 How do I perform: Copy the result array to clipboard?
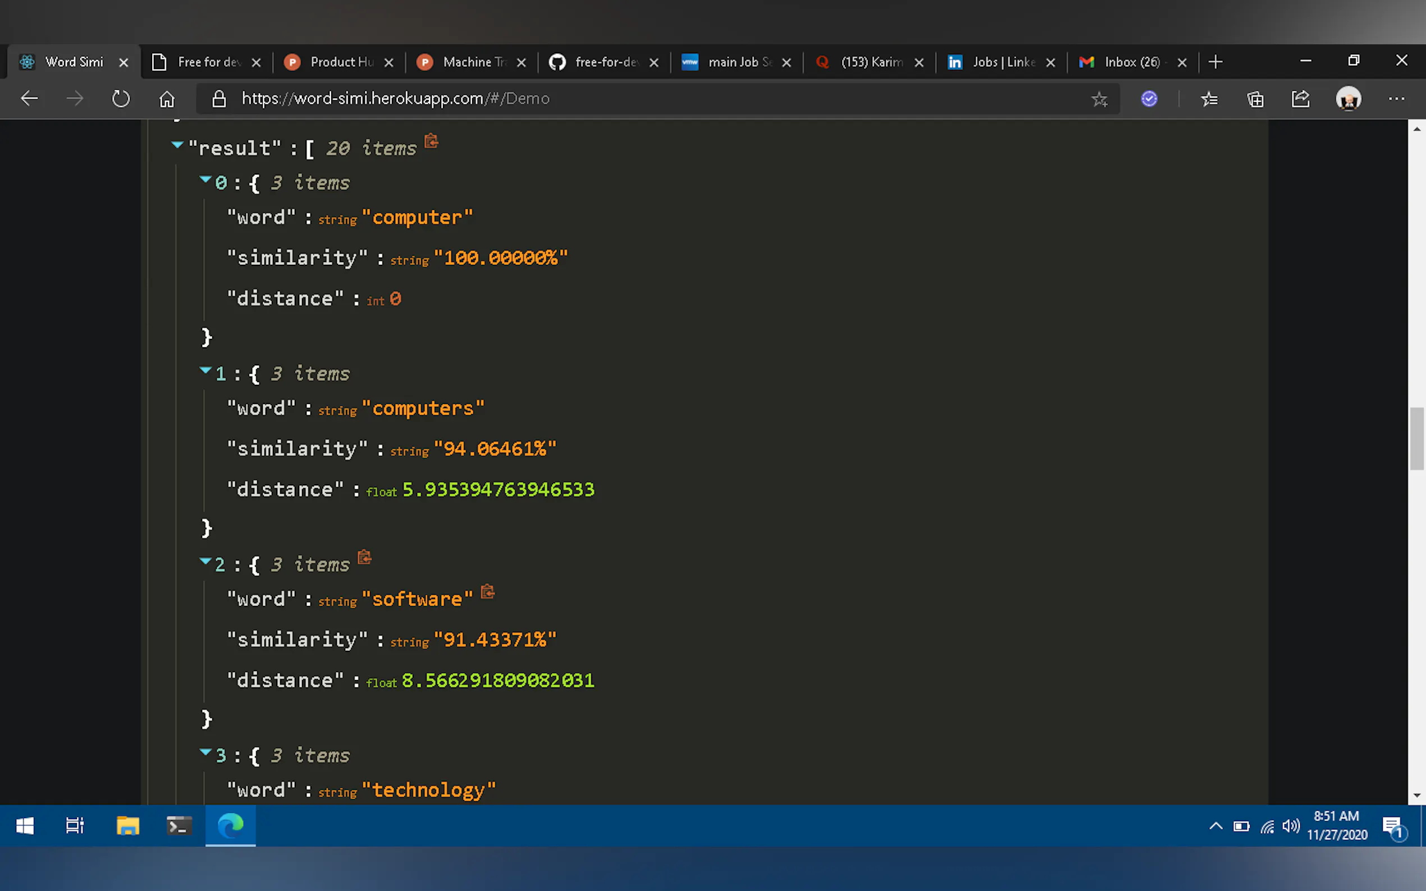click(431, 141)
